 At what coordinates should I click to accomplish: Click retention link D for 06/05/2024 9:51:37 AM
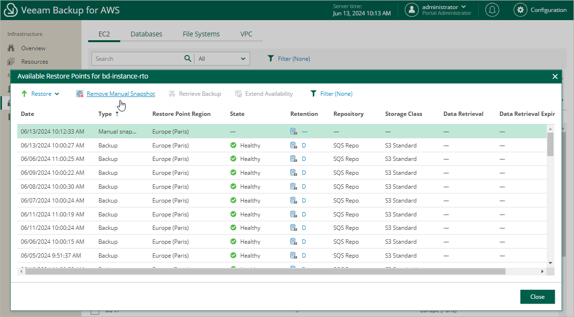pos(304,256)
